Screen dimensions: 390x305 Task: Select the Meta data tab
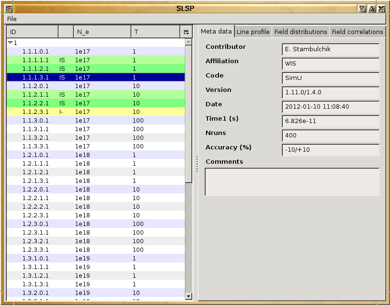pyautogui.click(x=216, y=32)
